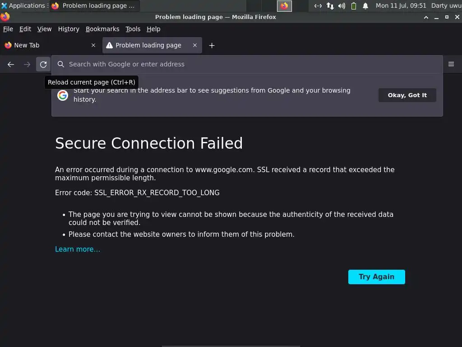The width and height of the screenshot is (462, 347).
Task: Click the volume speaker tray icon
Action: tap(342, 6)
